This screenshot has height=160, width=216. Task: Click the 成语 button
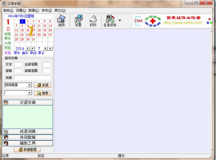42,85
